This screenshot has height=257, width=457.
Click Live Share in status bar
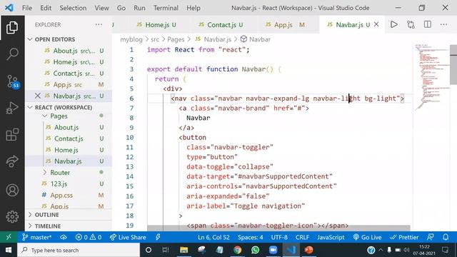coord(128,237)
